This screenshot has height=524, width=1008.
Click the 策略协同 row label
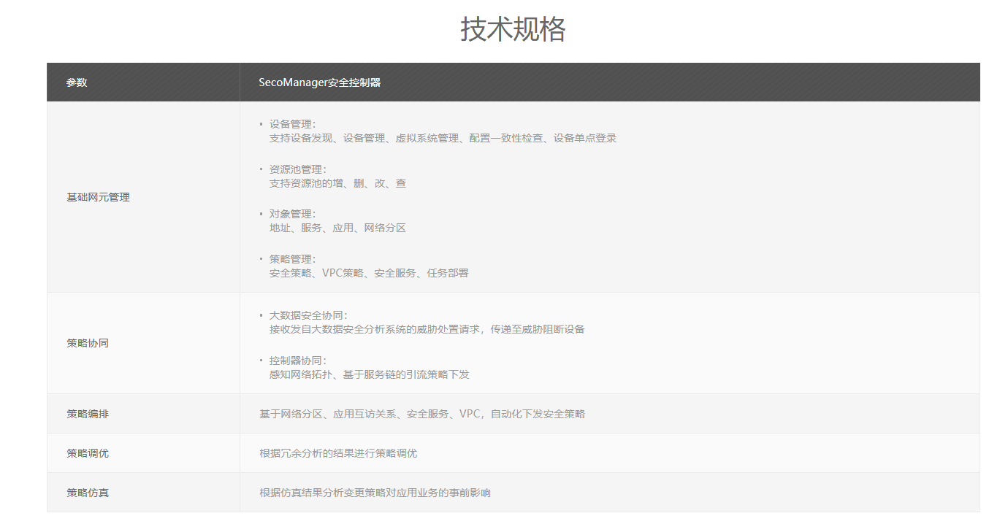point(88,343)
